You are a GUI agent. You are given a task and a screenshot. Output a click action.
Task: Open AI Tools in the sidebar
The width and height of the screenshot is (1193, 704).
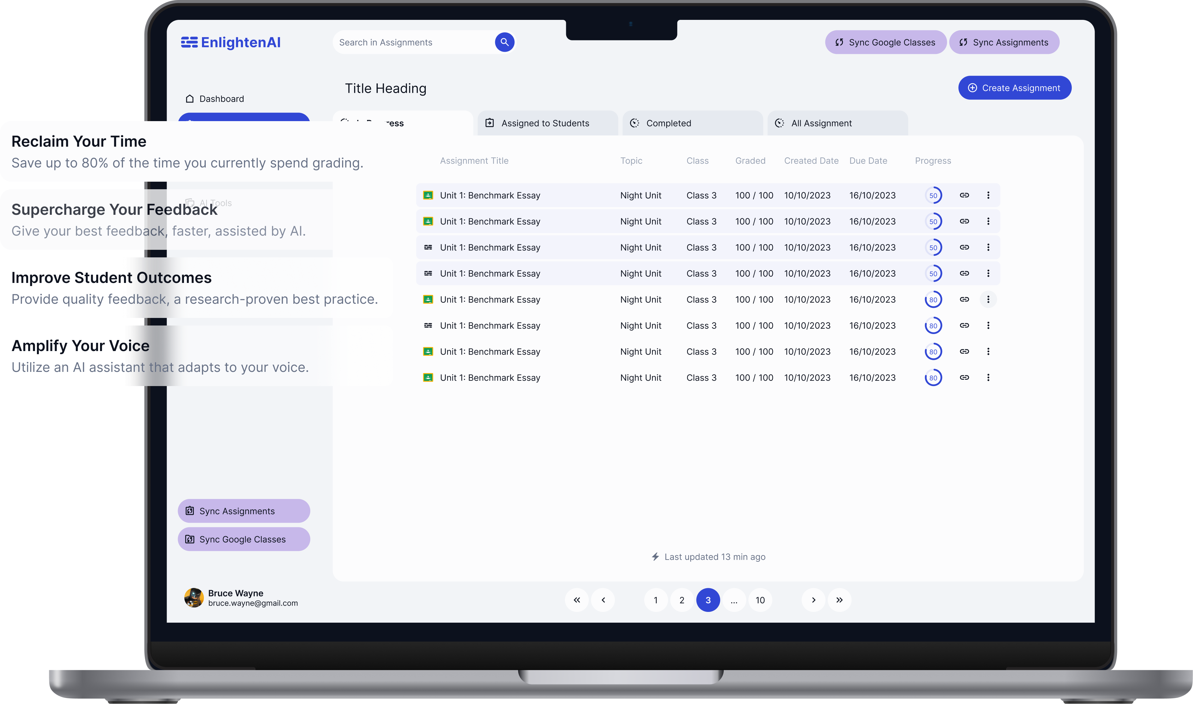[208, 203]
